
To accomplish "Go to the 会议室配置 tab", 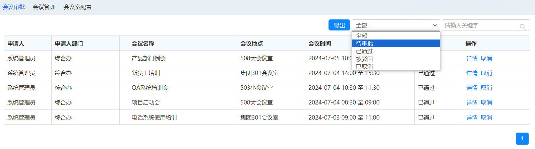I will tap(77, 7).
